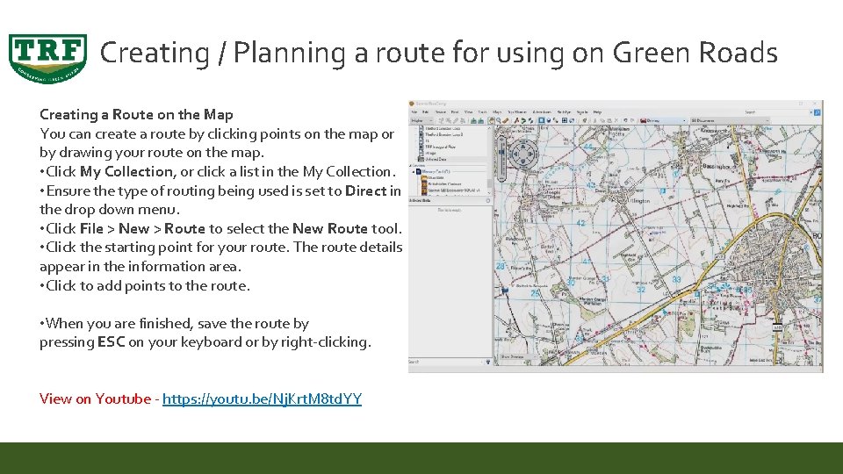Open the top search box dropdown arrow

pos(811,112)
